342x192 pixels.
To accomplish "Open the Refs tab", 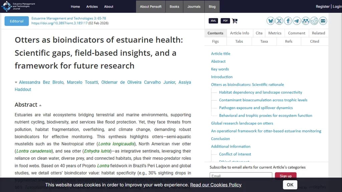I will (289, 41).
